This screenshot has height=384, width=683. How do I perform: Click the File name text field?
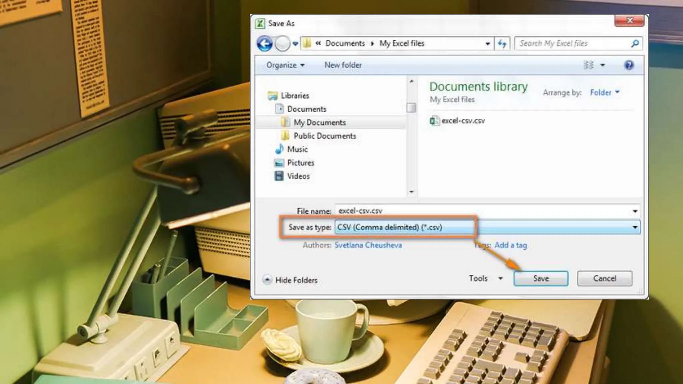coord(480,211)
